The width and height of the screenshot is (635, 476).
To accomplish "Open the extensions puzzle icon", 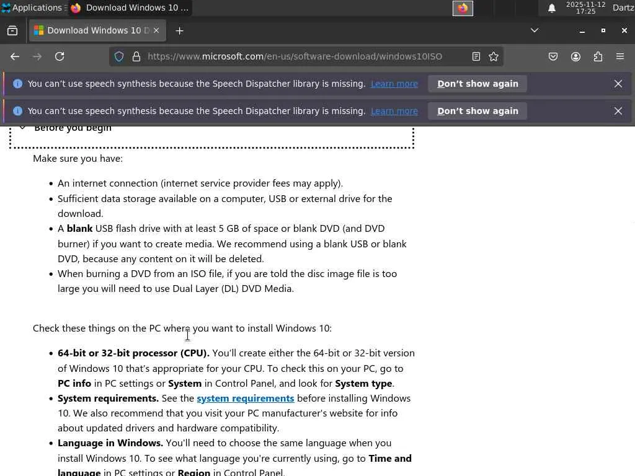I will pos(598,56).
